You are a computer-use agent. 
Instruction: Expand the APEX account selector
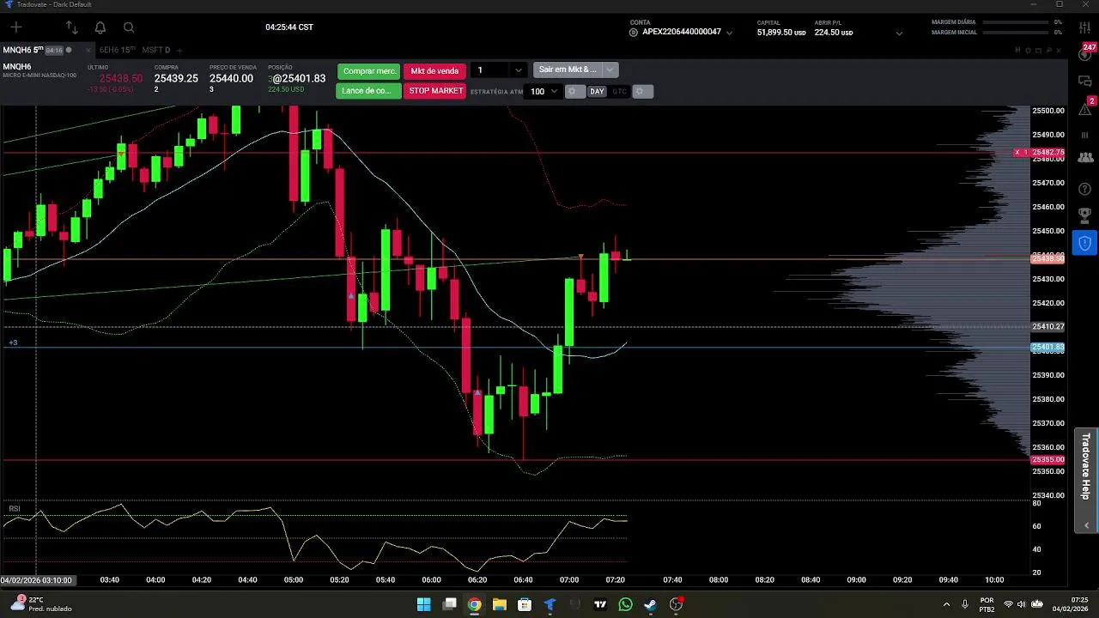coord(729,33)
